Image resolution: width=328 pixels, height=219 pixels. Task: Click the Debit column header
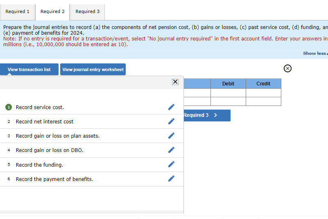click(x=228, y=84)
